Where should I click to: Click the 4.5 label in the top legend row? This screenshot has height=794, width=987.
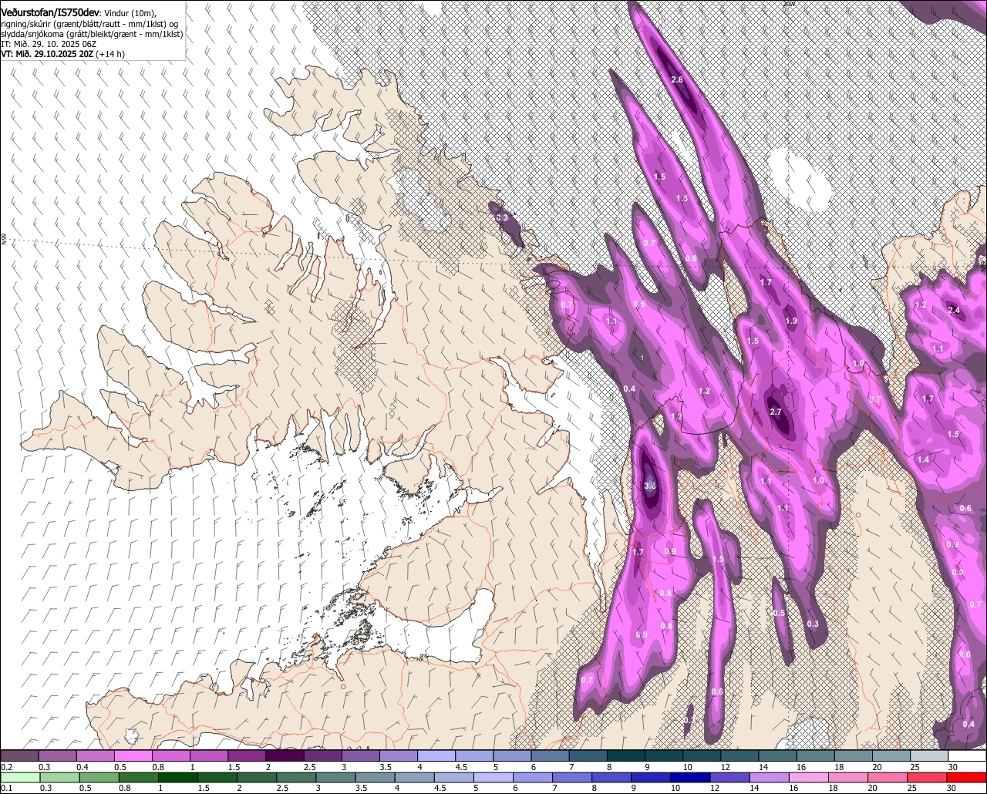pyautogui.click(x=462, y=767)
